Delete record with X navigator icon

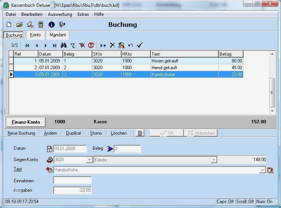point(112,45)
